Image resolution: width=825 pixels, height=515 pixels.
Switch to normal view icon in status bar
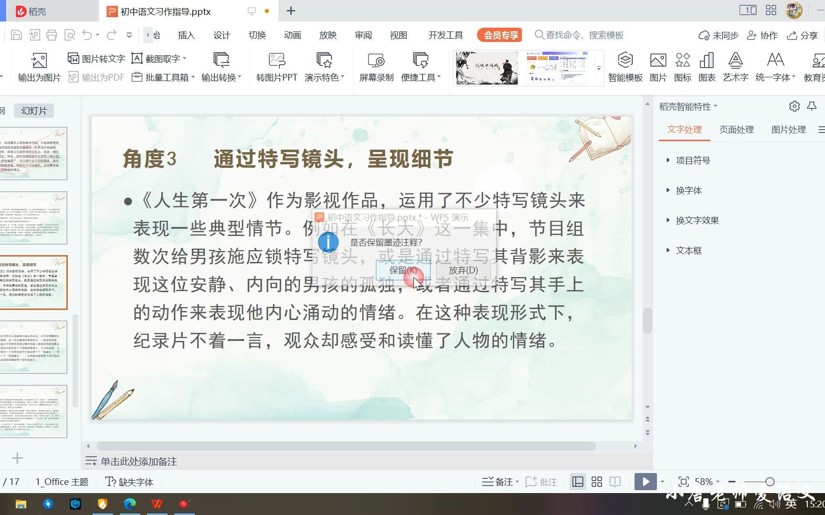tap(578, 482)
